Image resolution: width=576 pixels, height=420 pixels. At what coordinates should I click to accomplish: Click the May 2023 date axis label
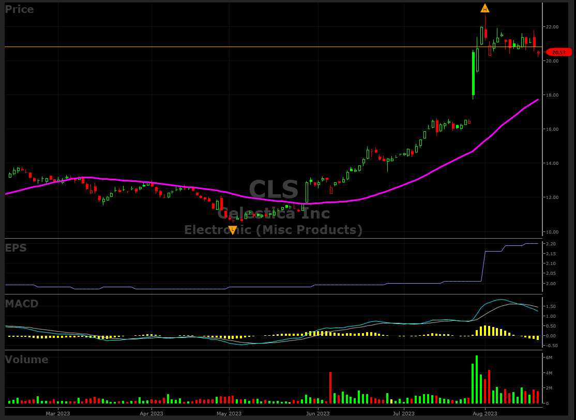[229, 413]
